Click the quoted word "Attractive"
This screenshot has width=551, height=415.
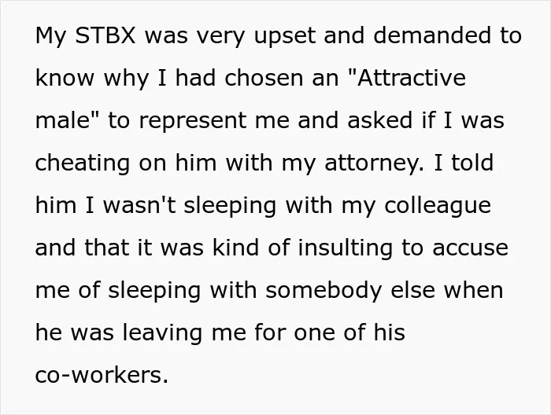pyautogui.click(x=411, y=78)
